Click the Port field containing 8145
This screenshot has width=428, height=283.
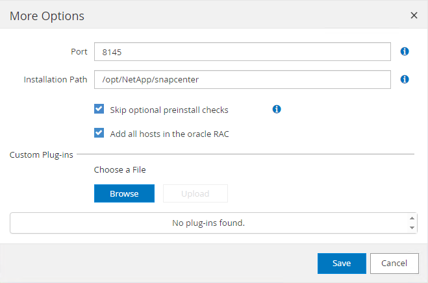[242, 51]
